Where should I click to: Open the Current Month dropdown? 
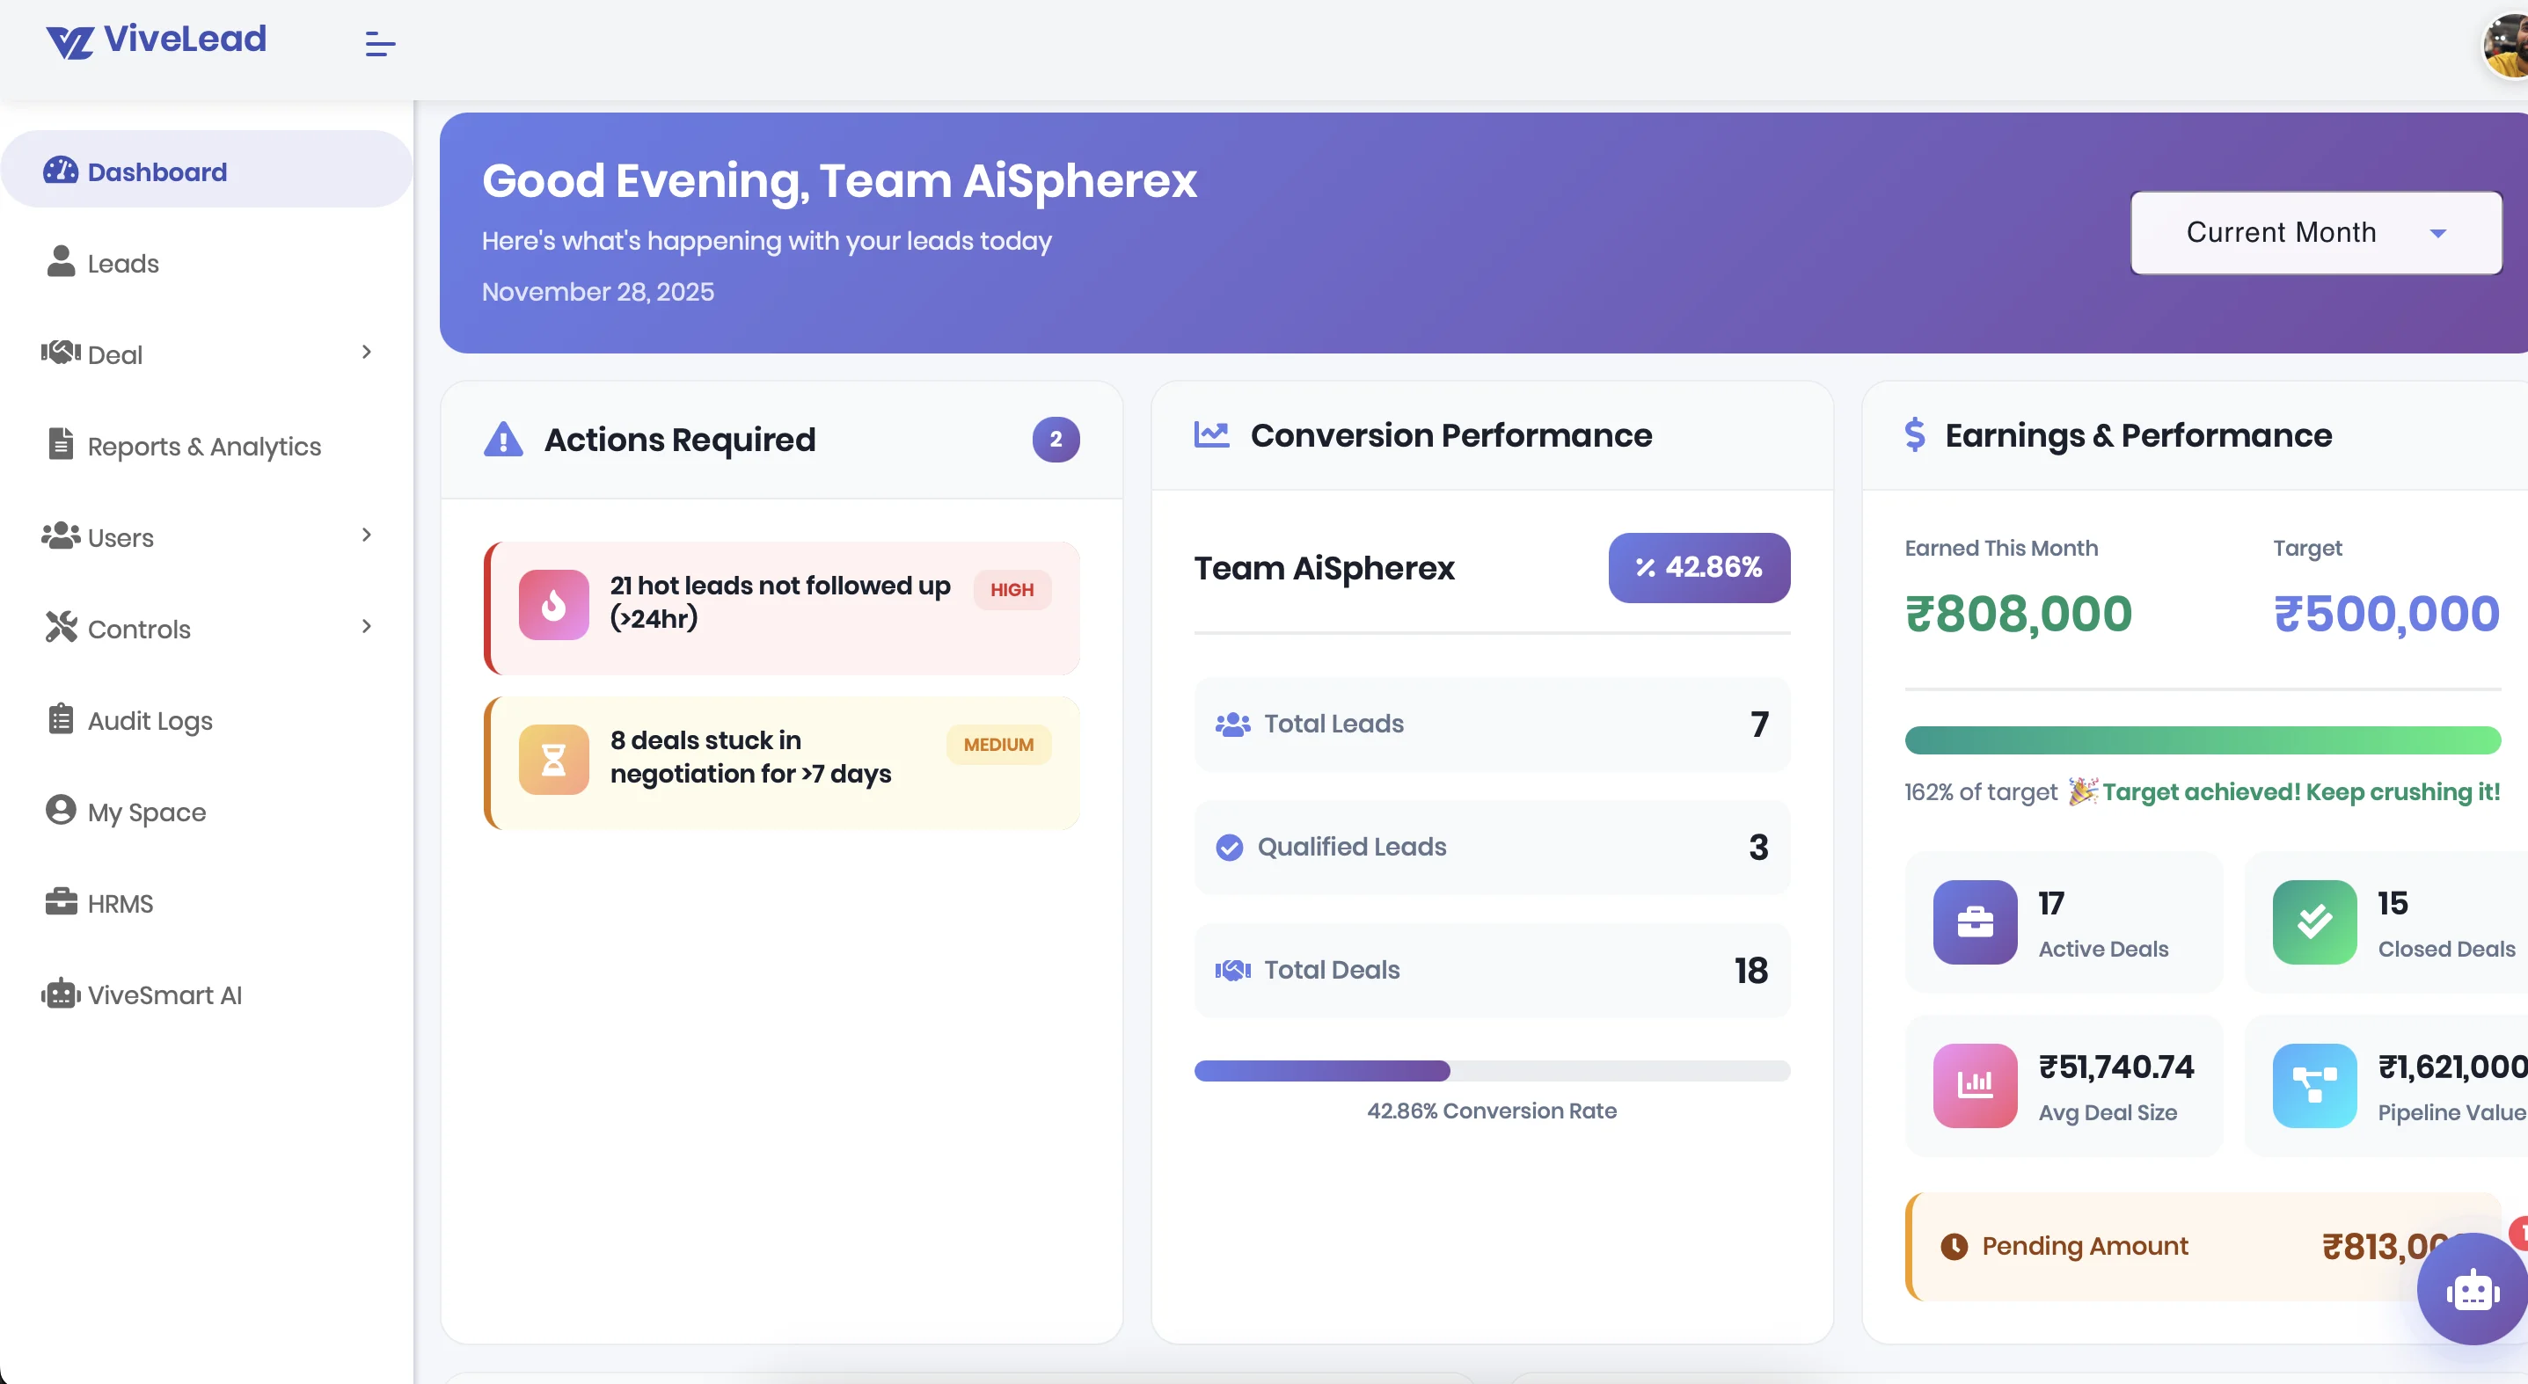(2315, 232)
